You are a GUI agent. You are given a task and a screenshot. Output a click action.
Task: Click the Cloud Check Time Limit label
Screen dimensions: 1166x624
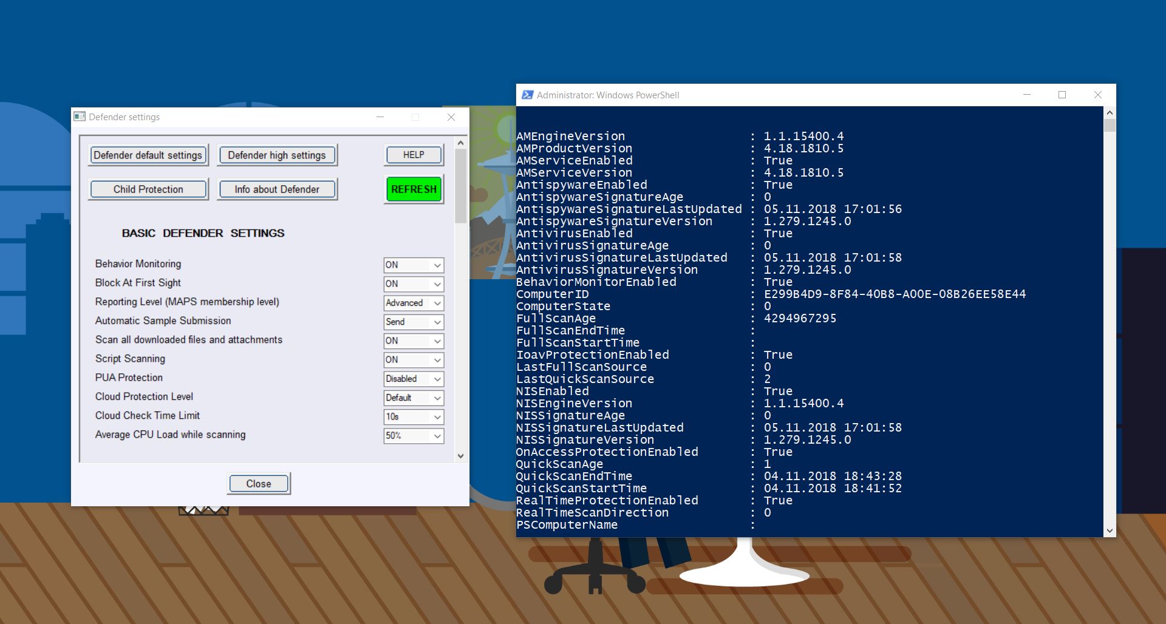148,415
